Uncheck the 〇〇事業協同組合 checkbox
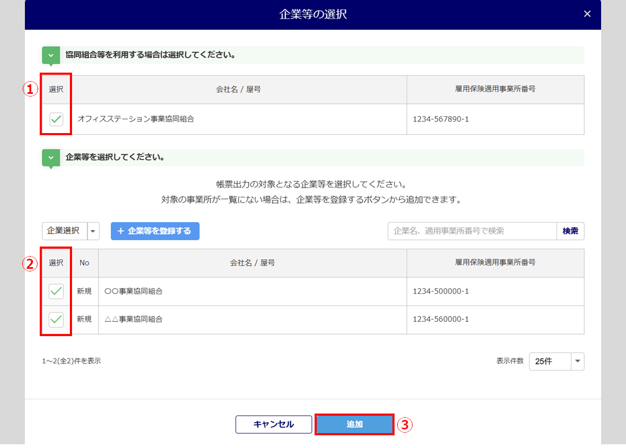The height and width of the screenshot is (448, 626). [56, 291]
